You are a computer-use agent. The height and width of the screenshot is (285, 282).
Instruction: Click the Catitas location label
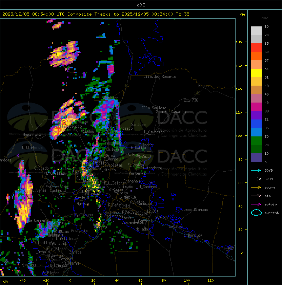[x=176, y=226]
